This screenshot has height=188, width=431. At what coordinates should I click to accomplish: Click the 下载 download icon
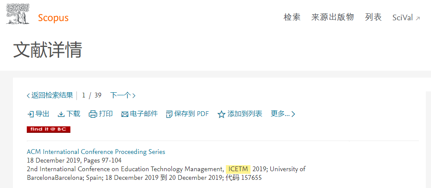[x=61, y=114]
